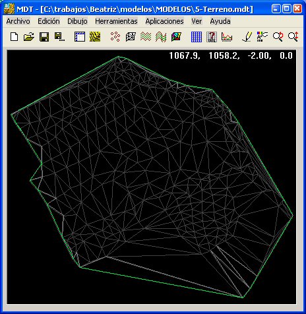Click the triangulation mesh icon

(131, 36)
